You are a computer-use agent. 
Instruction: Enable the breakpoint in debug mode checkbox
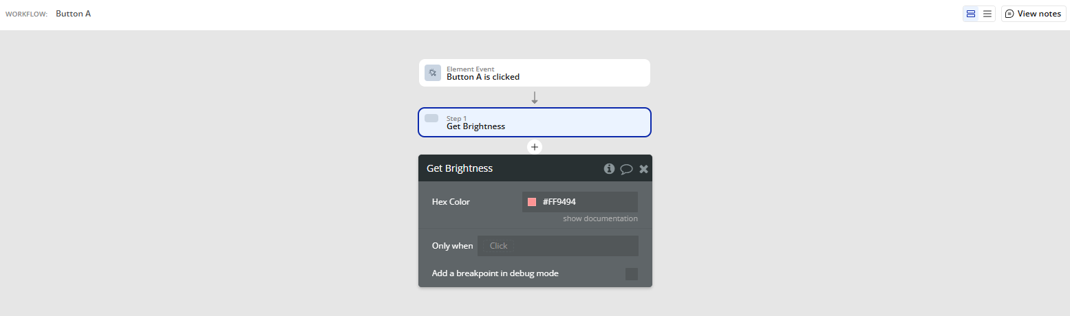[x=631, y=274]
